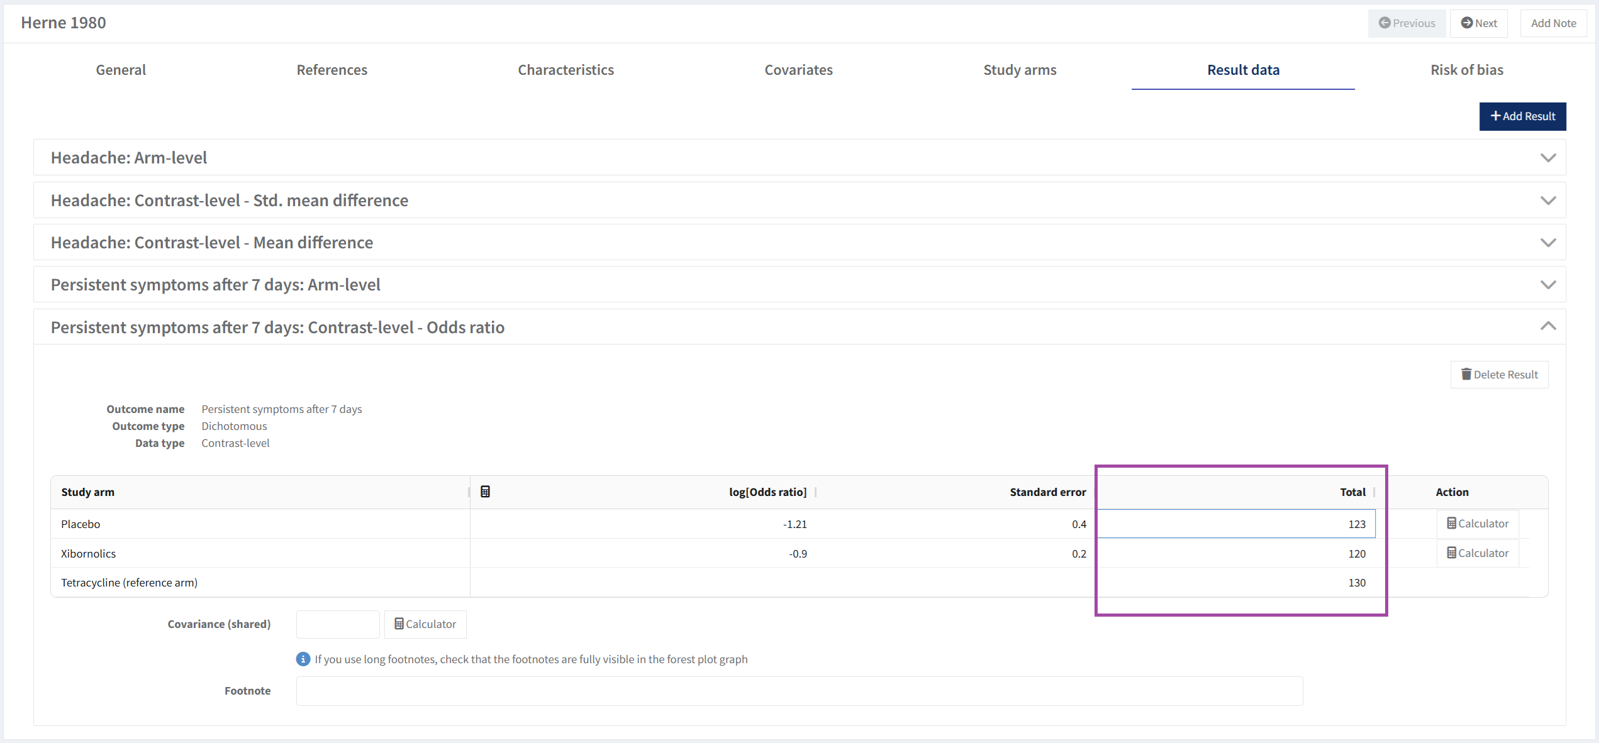Open the Study arms tab
Viewport: 1599px width, 743px height.
tap(1020, 70)
